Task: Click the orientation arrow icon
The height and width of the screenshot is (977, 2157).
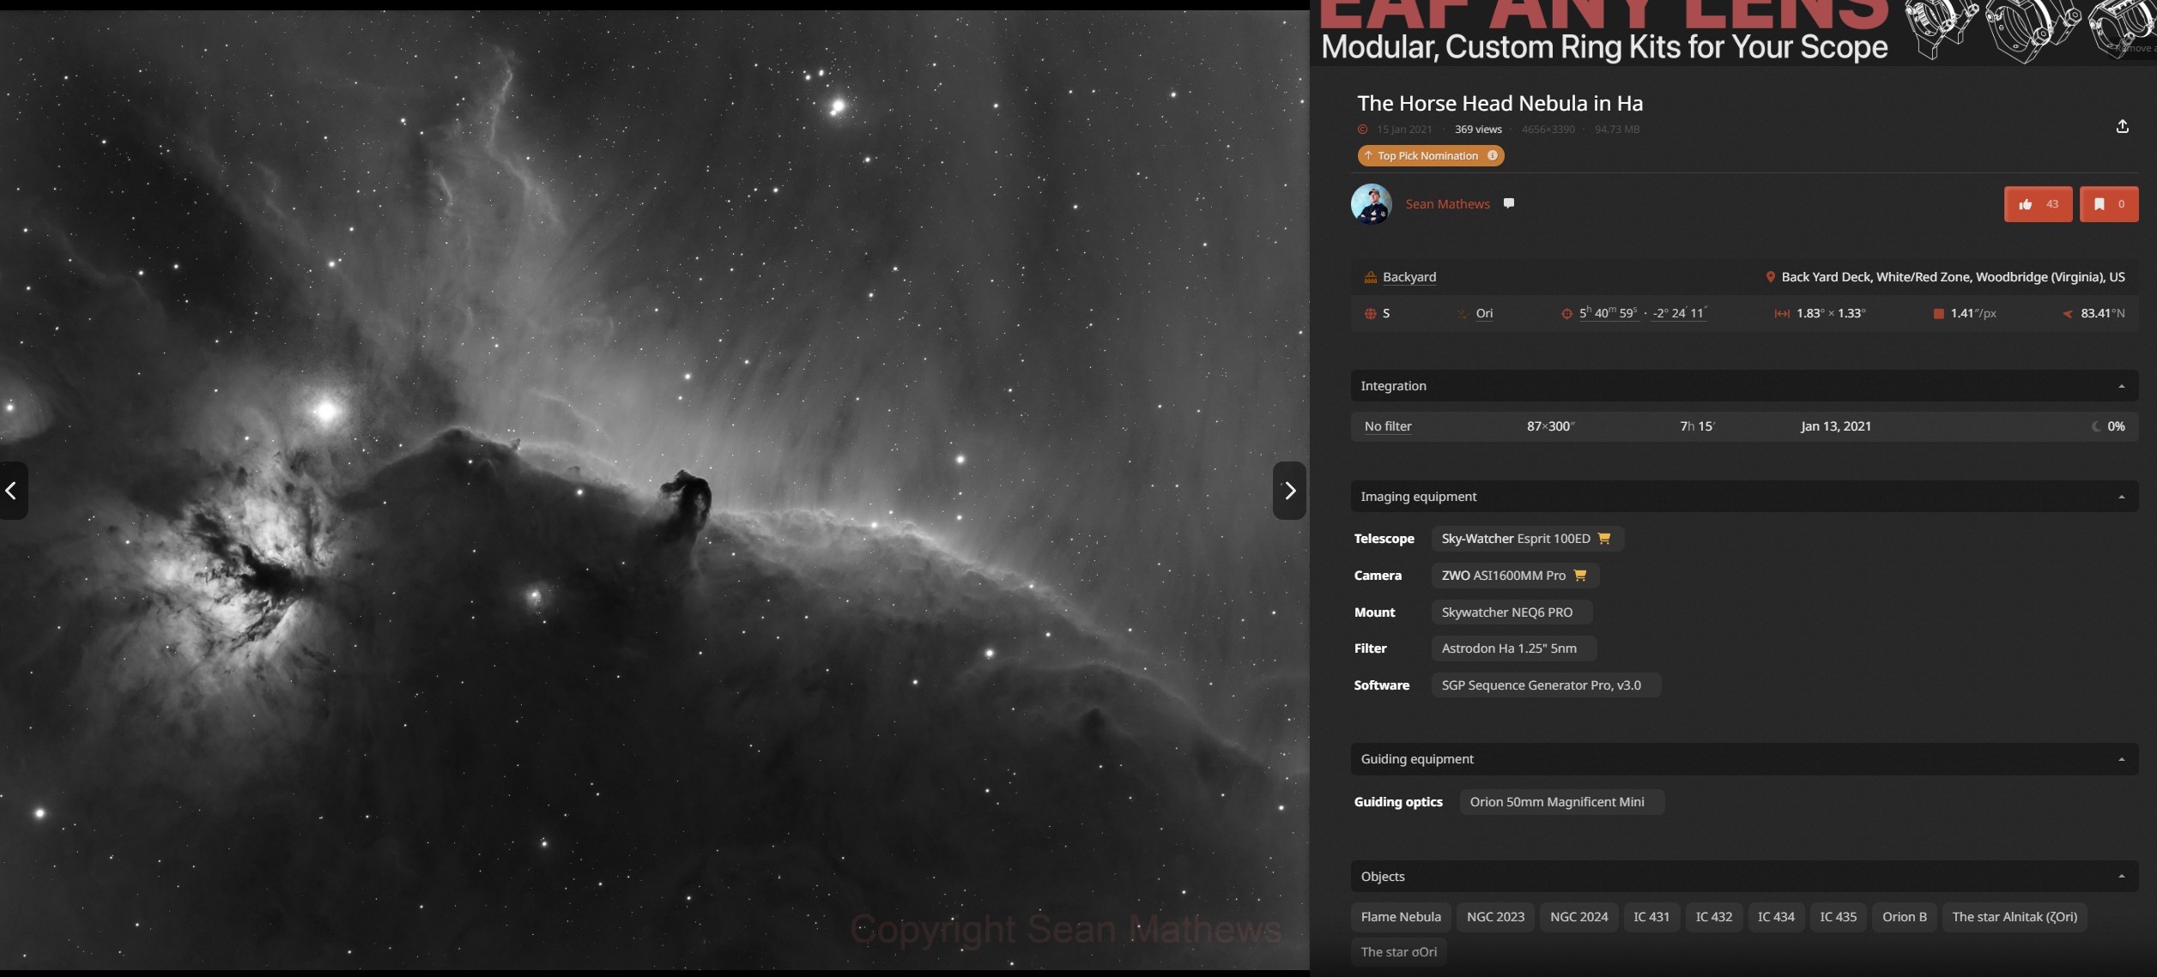Action: pos(2068,314)
